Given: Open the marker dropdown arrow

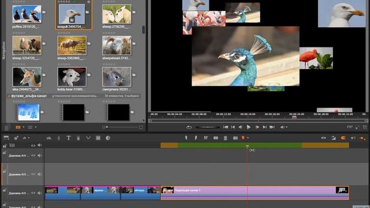Looking at the screenshot, I should pyautogui.click(x=248, y=138).
